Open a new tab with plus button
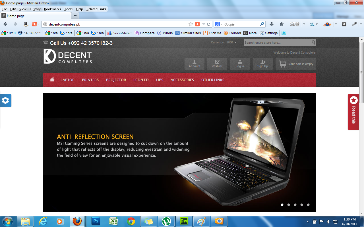364x227 pixels. 75,16
